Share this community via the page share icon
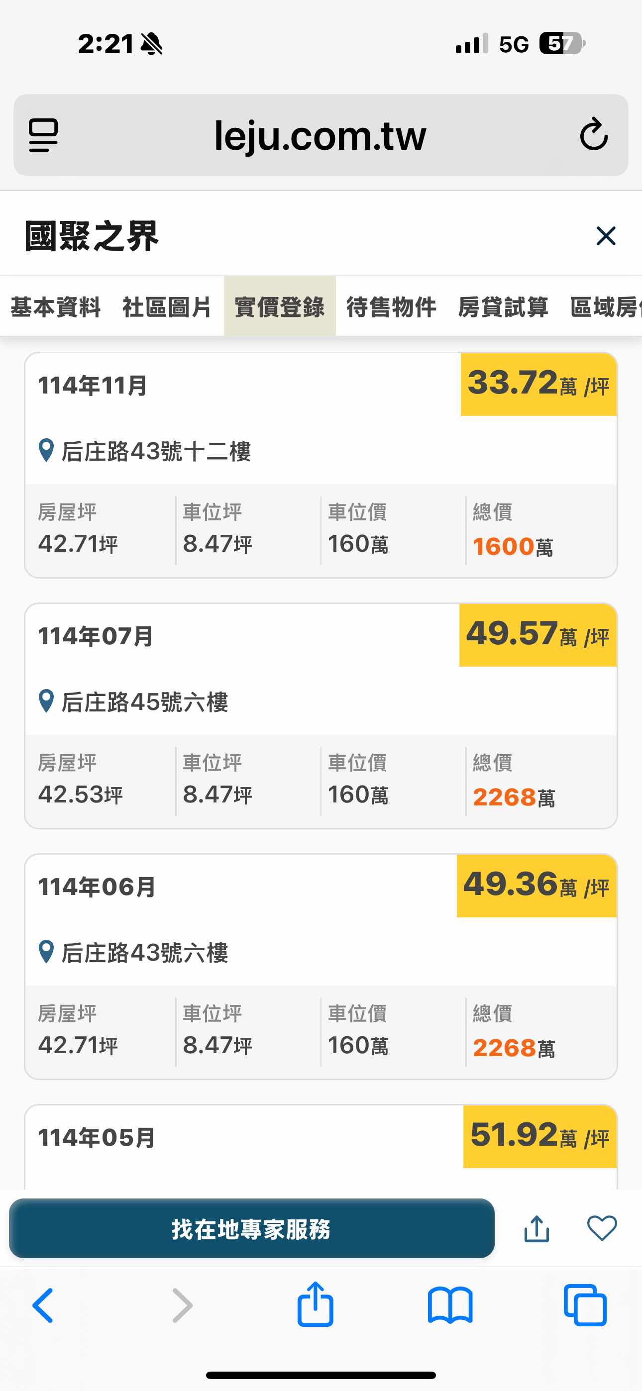The width and height of the screenshot is (642, 1391). (536, 1228)
